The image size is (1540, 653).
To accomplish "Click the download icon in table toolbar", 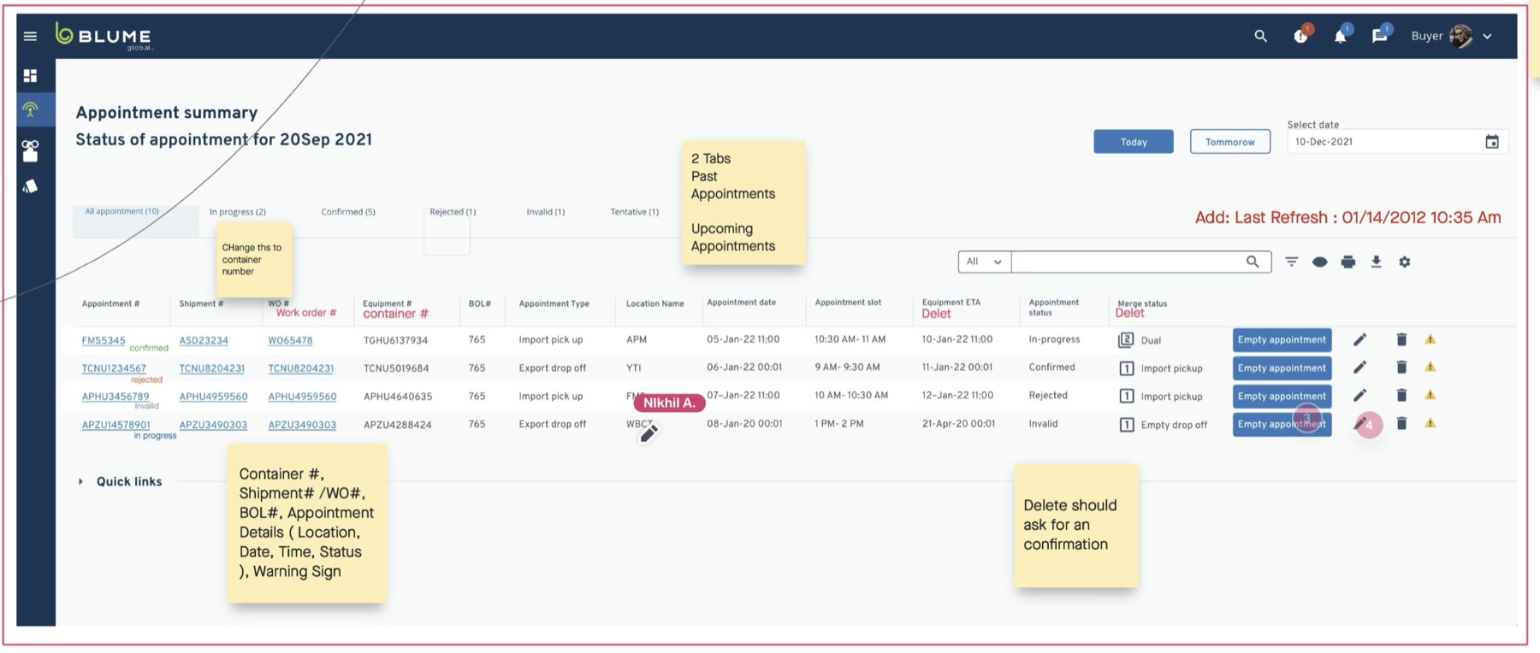I will click(1376, 262).
